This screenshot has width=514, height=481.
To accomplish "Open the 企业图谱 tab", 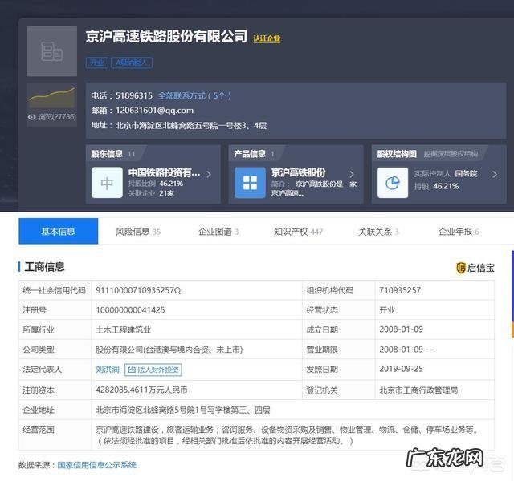I will pos(218,232).
